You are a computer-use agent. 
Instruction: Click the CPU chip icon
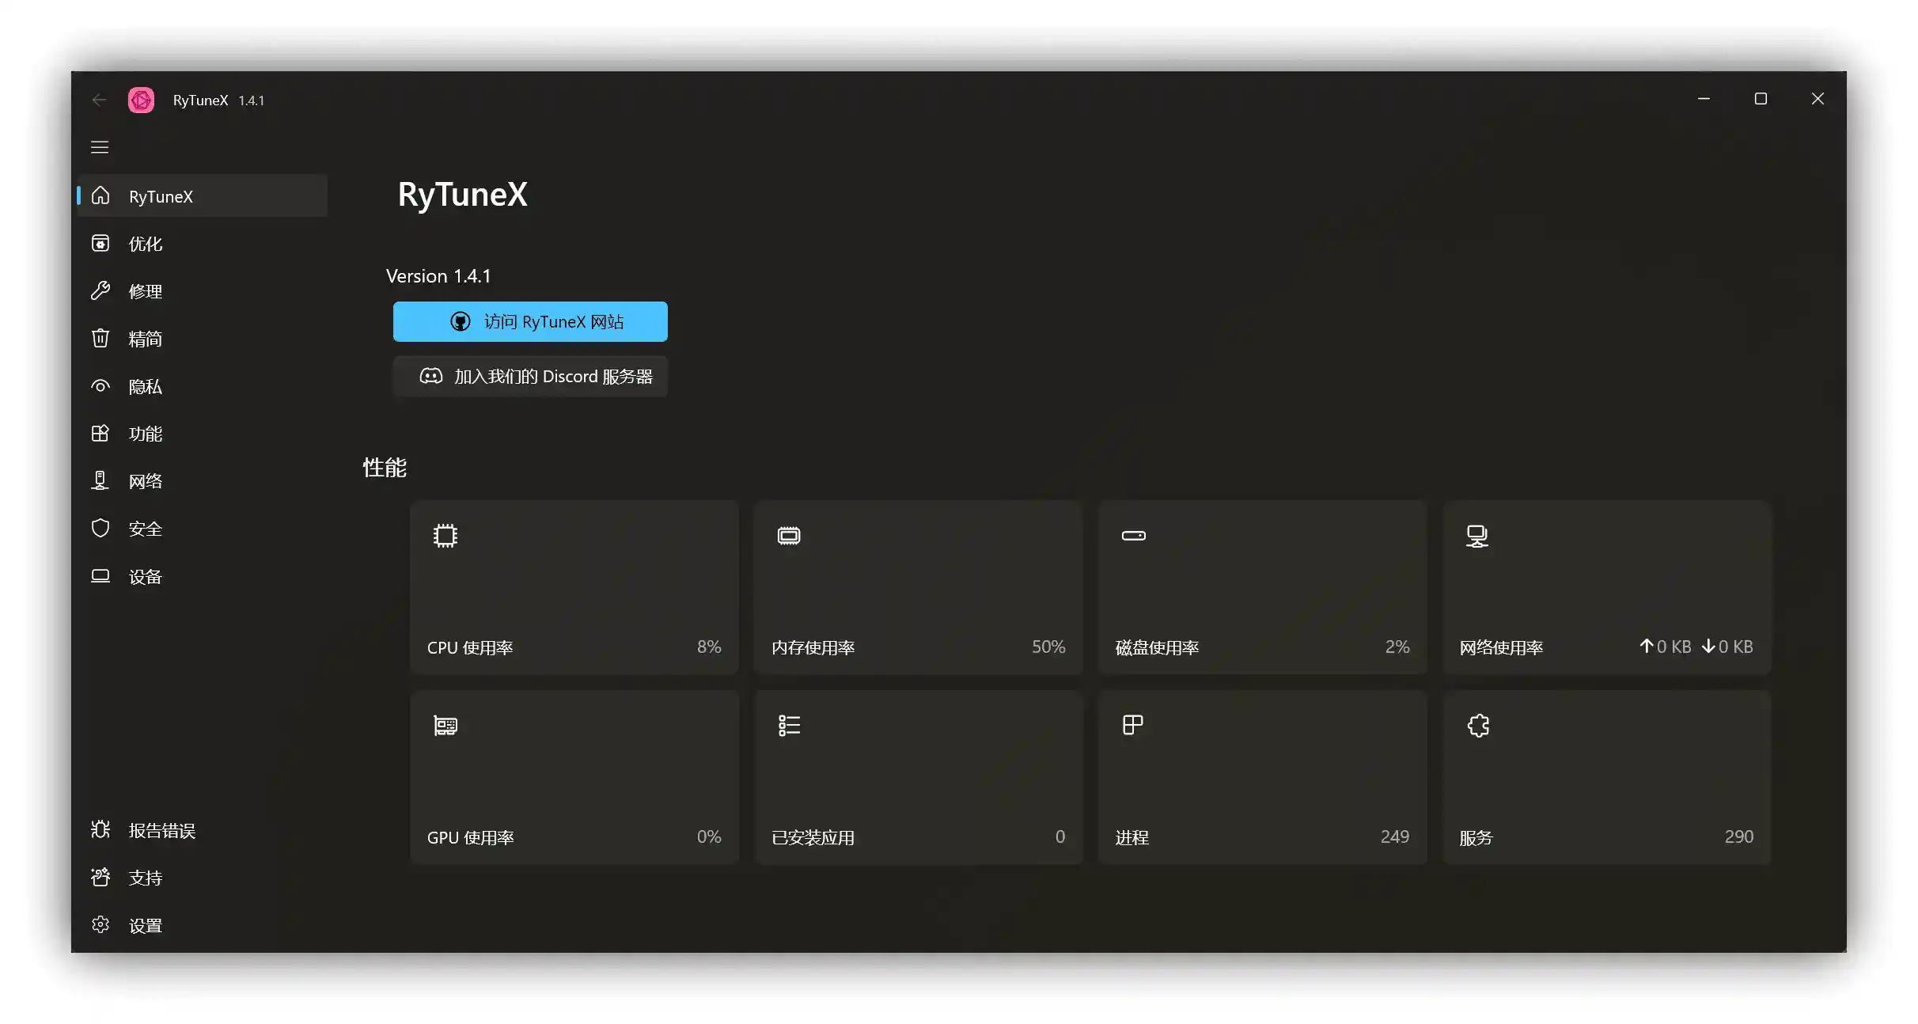pyautogui.click(x=445, y=536)
